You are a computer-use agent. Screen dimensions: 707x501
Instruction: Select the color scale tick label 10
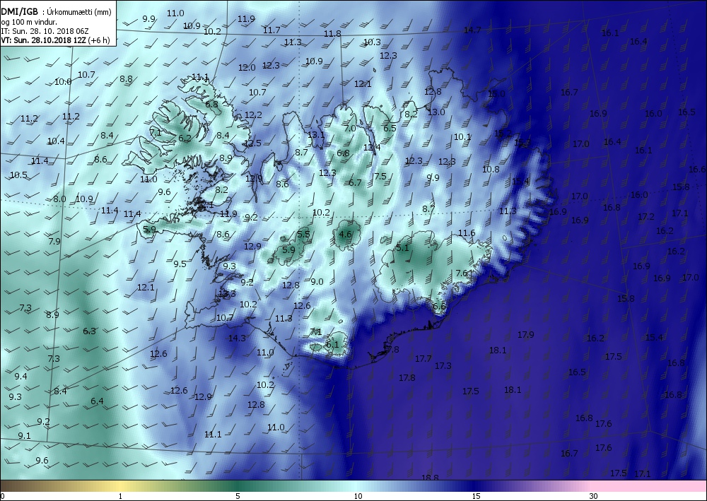click(x=358, y=496)
